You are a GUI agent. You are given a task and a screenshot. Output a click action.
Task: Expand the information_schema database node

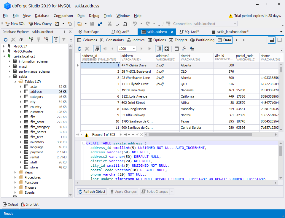pos(9,61)
